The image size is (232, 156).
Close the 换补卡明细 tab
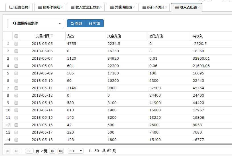tap(62, 7)
